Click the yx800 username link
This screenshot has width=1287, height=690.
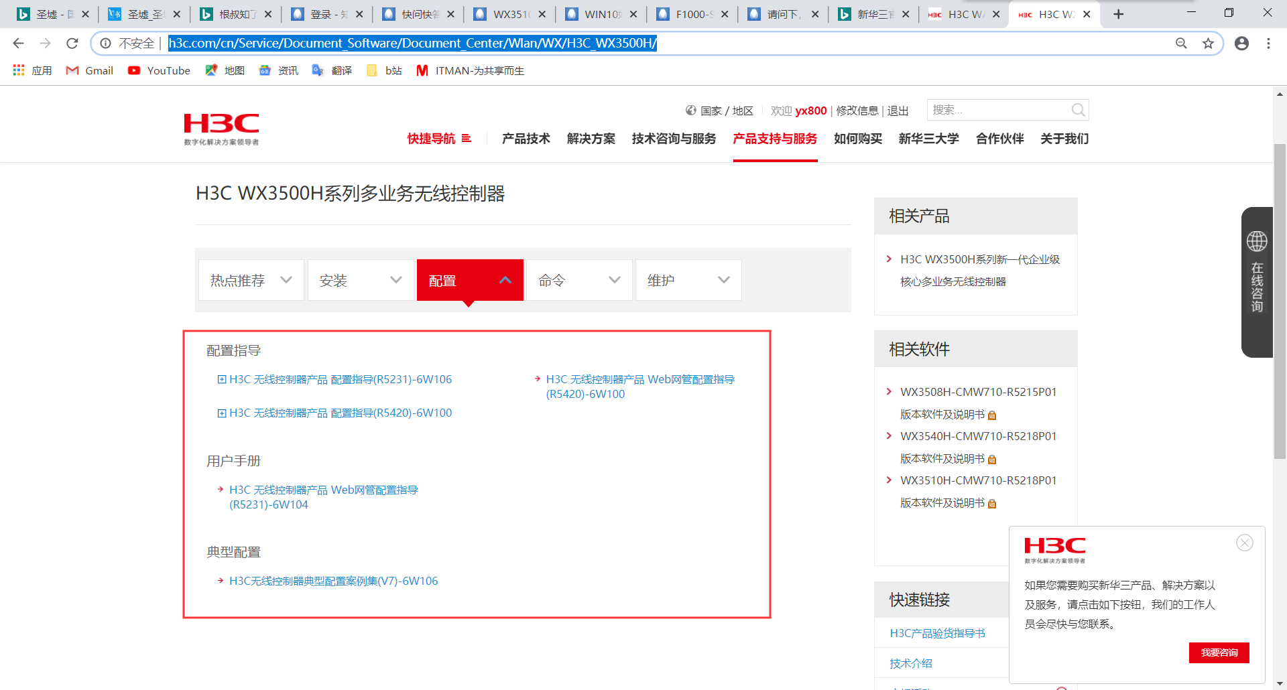811,111
